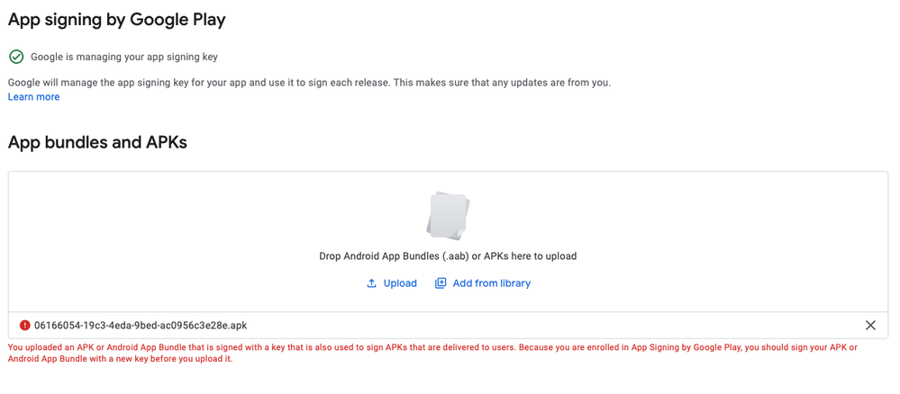This screenshot has width=900, height=394.
Task: Click the 'App bundles and APKs' heading
Action: tap(97, 142)
